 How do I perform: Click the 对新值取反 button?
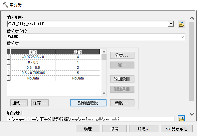point(88,103)
